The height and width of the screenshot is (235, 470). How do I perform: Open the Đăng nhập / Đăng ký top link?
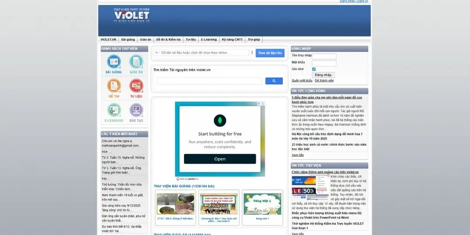354,1
